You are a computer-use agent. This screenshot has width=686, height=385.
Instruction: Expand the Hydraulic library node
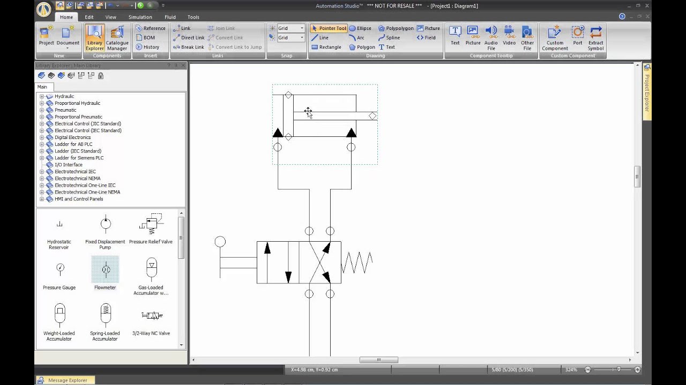[41, 96]
